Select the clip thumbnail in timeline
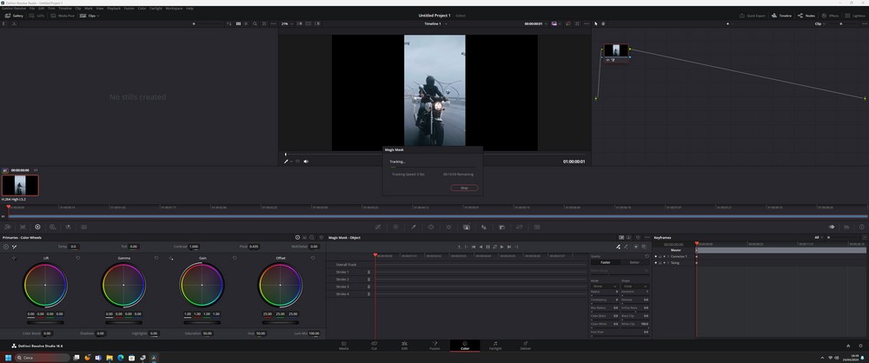 [20, 185]
